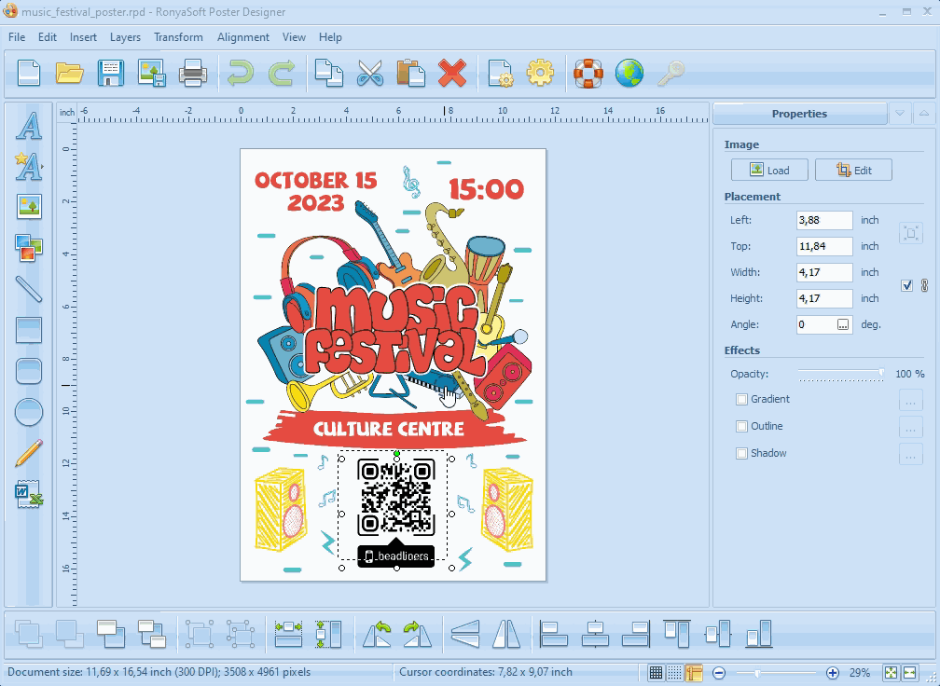Rotate the object counterclockwise

(x=377, y=634)
